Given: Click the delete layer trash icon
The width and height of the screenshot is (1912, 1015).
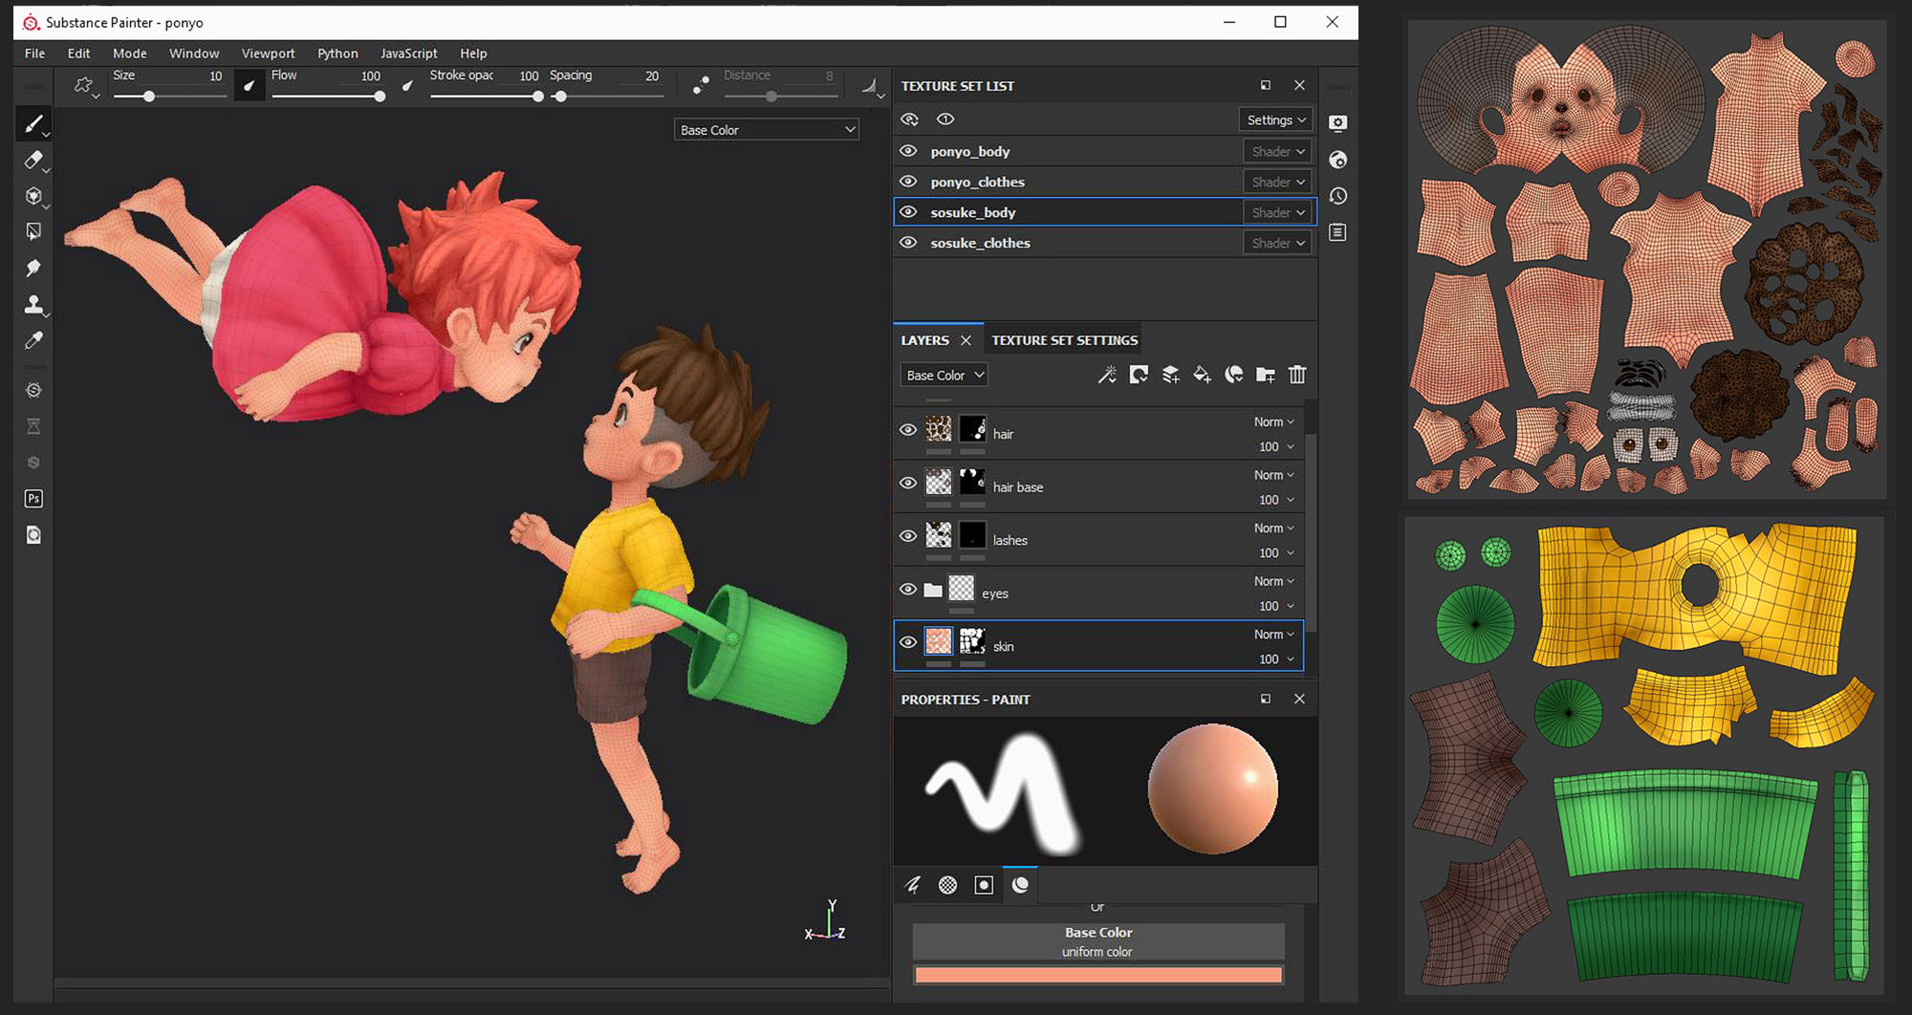Looking at the screenshot, I should click(1296, 375).
